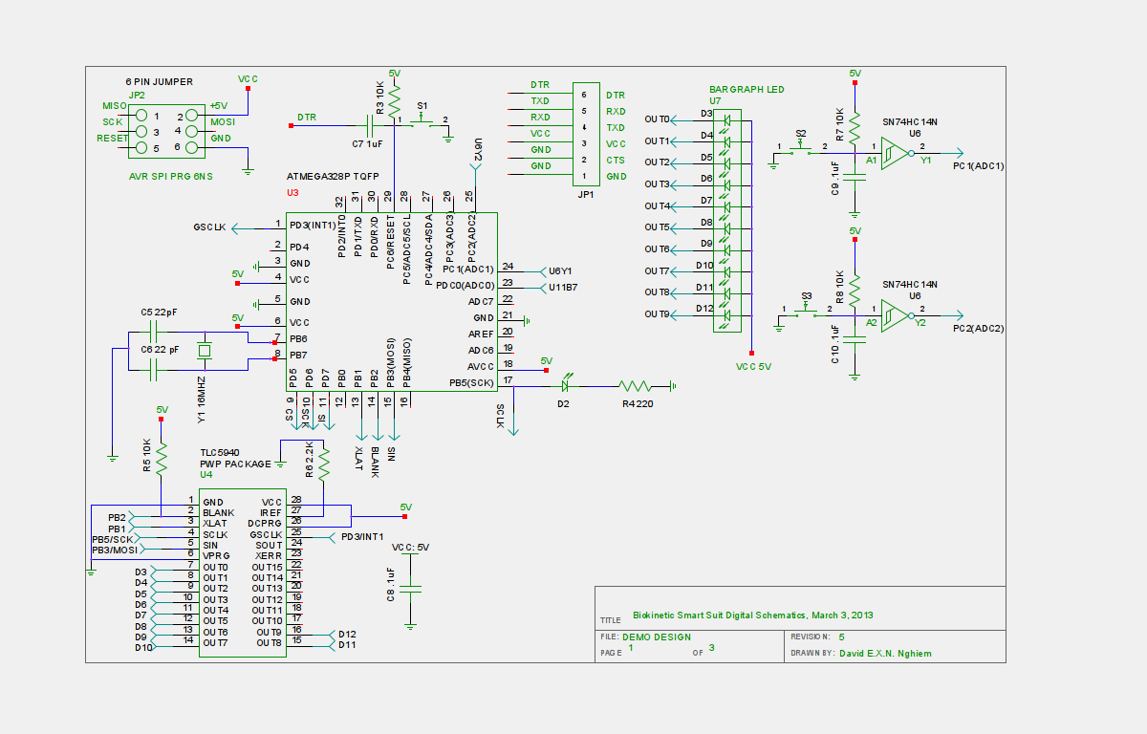Select the D2 LED symbol

565,386
